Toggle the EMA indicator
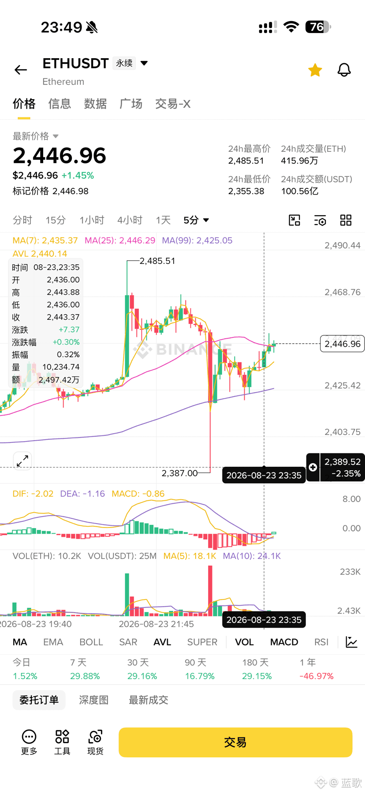365x794 pixels. 53,642
